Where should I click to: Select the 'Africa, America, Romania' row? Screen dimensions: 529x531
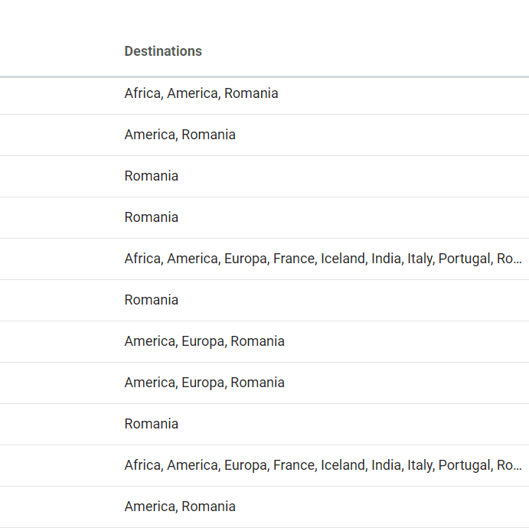(201, 93)
